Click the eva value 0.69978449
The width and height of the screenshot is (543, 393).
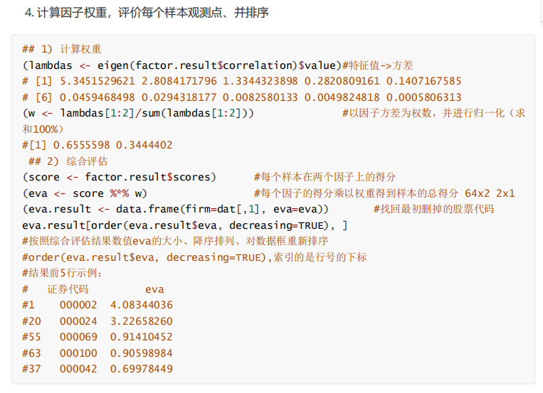[x=141, y=369]
